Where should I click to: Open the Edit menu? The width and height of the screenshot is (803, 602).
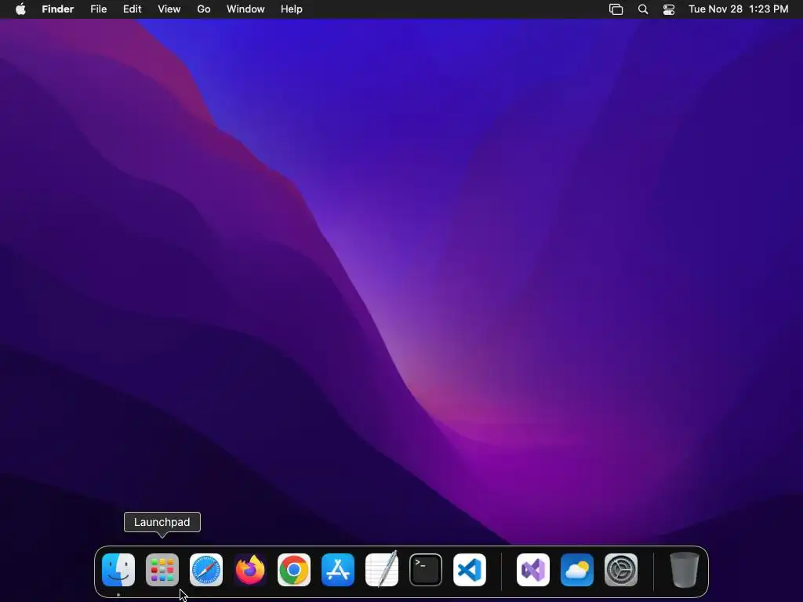pos(132,9)
